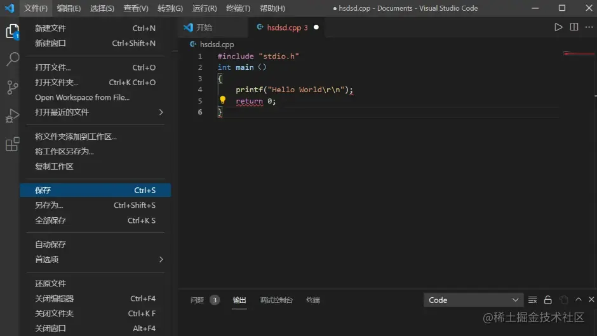The image size is (597, 336).
Task: Select 关闭窗口 menu entry
Action: coord(95,328)
